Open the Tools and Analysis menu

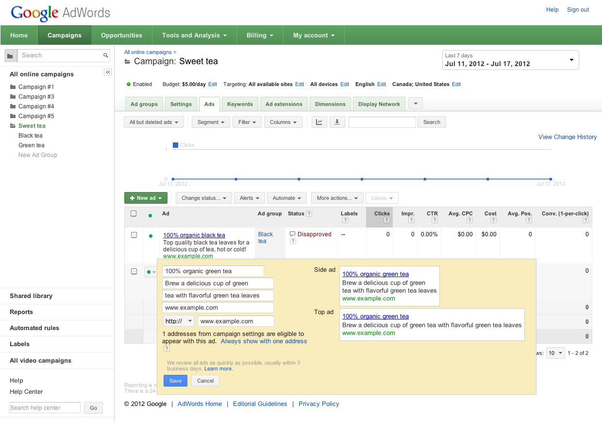[194, 35]
